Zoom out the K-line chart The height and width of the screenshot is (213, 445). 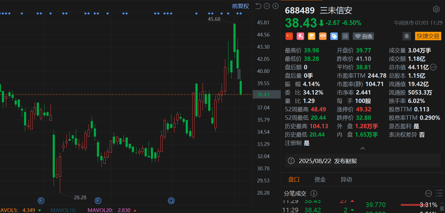point(266,6)
